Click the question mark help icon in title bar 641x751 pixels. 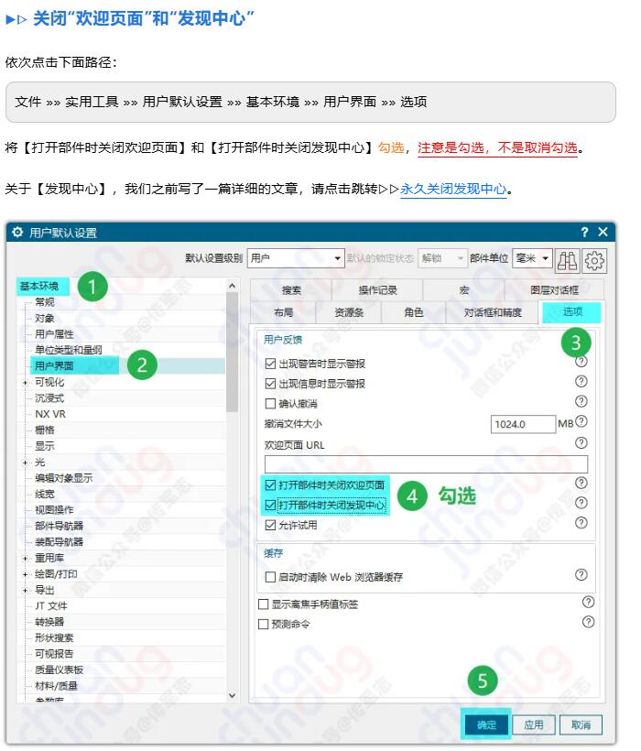point(585,233)
